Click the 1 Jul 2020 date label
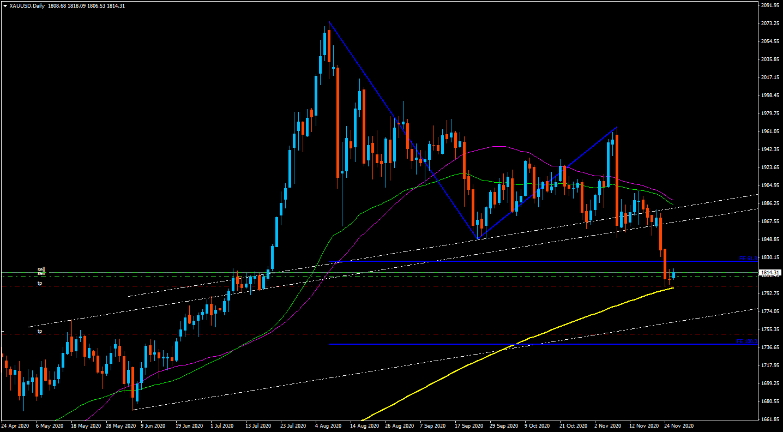783x432 pixels. tap(222, 425)
